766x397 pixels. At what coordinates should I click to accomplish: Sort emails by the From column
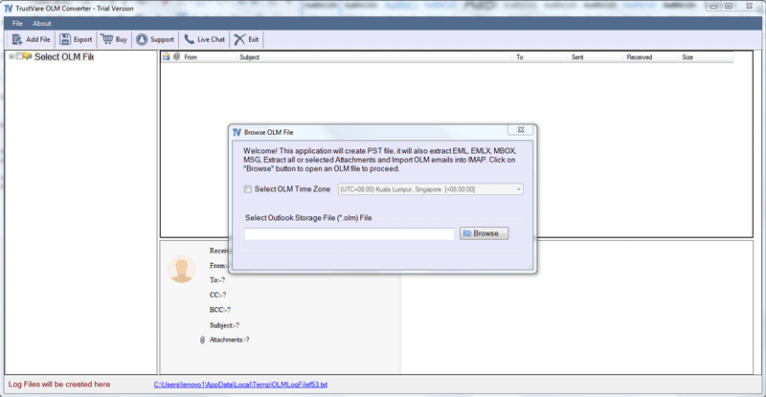pyautogui.click(x=191, y=57)
